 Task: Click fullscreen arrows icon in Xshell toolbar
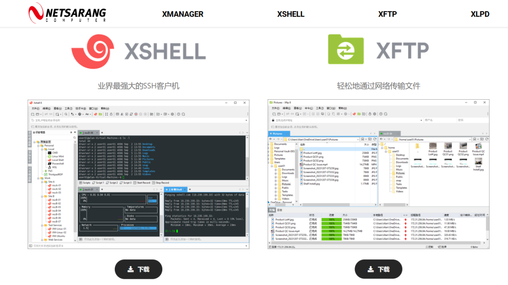pos(106,114)
